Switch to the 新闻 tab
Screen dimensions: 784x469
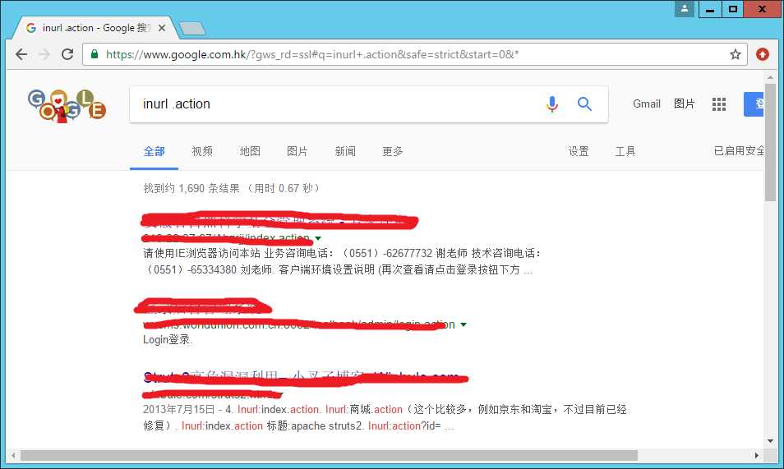345,151
